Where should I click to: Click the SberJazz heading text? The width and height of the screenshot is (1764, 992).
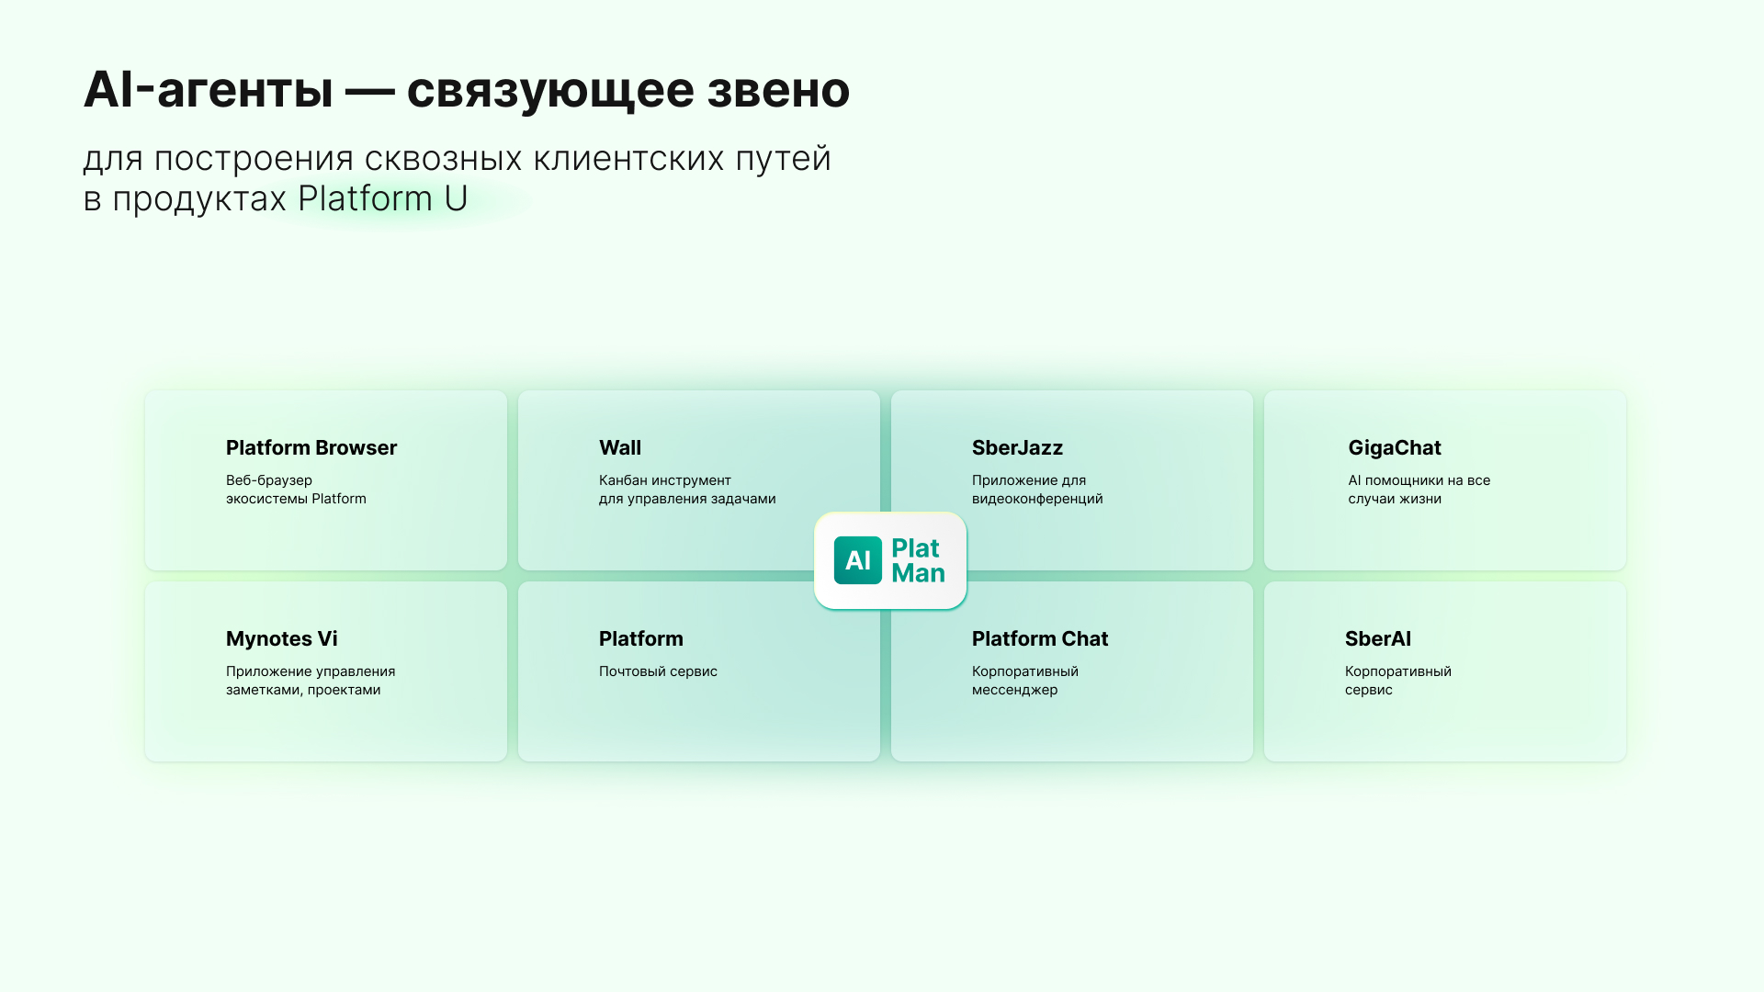(1016, 448)
